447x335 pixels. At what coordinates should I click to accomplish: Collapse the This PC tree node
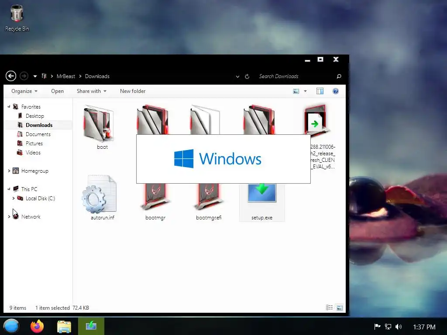point(9,189)
